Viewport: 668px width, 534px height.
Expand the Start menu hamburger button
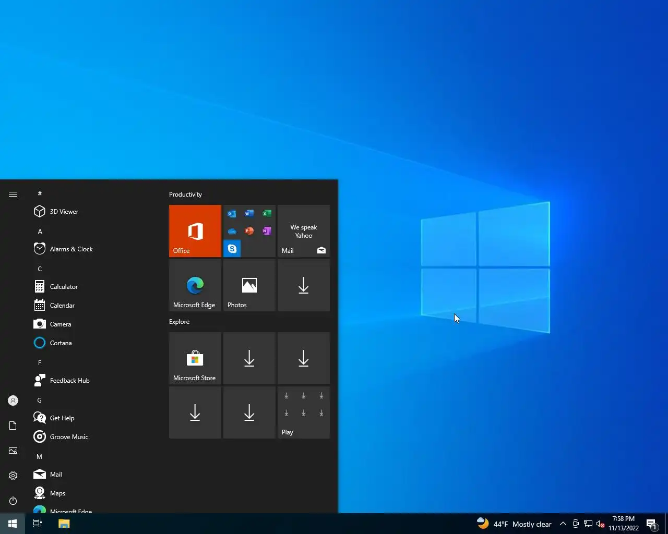click(x=13, y=194)
